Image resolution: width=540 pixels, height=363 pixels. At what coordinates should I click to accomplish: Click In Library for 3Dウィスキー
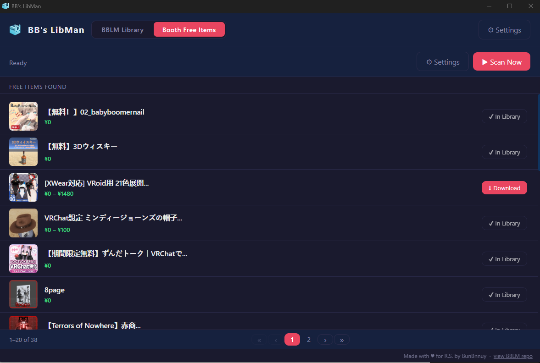504,152
